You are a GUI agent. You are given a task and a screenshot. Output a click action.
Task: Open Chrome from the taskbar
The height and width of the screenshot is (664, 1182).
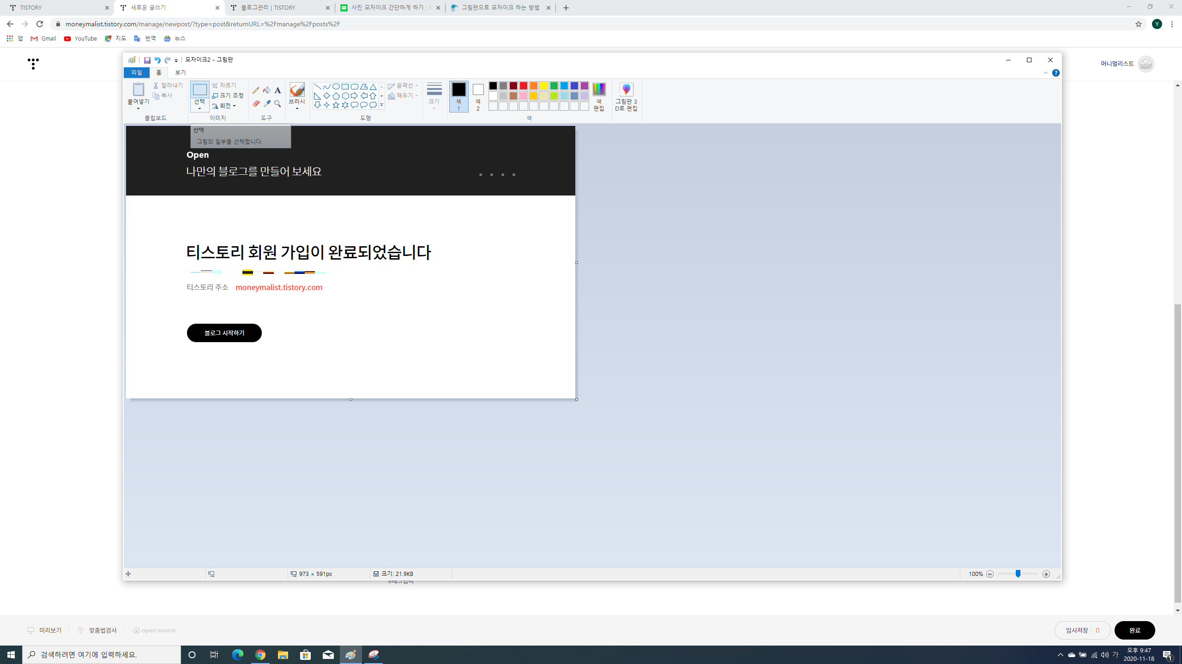(260, 655)
